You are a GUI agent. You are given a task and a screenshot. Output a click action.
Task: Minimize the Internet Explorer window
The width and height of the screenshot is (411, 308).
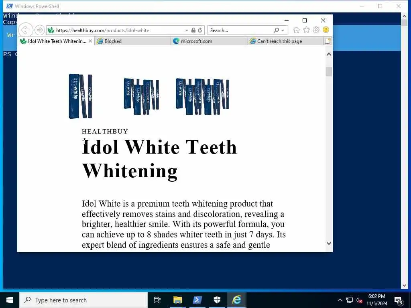pyautogui.click(x=287, y=20)
